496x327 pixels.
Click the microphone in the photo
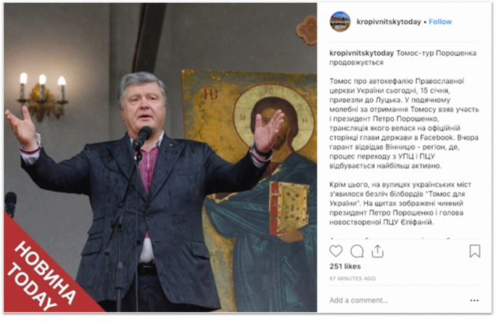[142, 138]
